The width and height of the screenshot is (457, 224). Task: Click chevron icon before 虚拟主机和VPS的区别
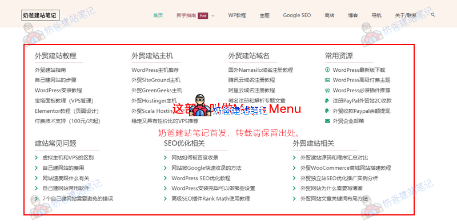[x=37, y=158]
